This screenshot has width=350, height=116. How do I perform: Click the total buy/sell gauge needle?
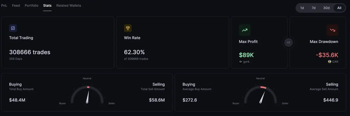(x=87, y=97)
